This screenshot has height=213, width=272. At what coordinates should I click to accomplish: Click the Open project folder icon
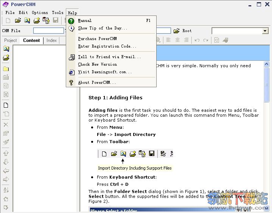(x=18, y=20)
